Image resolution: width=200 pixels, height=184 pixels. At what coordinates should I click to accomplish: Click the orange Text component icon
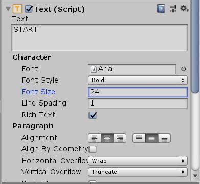[17, 9]
